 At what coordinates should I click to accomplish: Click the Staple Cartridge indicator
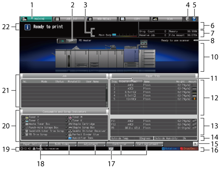pos(80,124)
